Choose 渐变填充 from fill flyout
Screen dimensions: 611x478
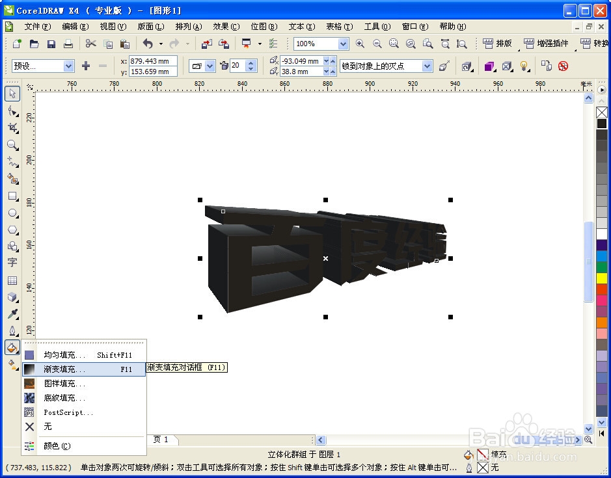84,369
